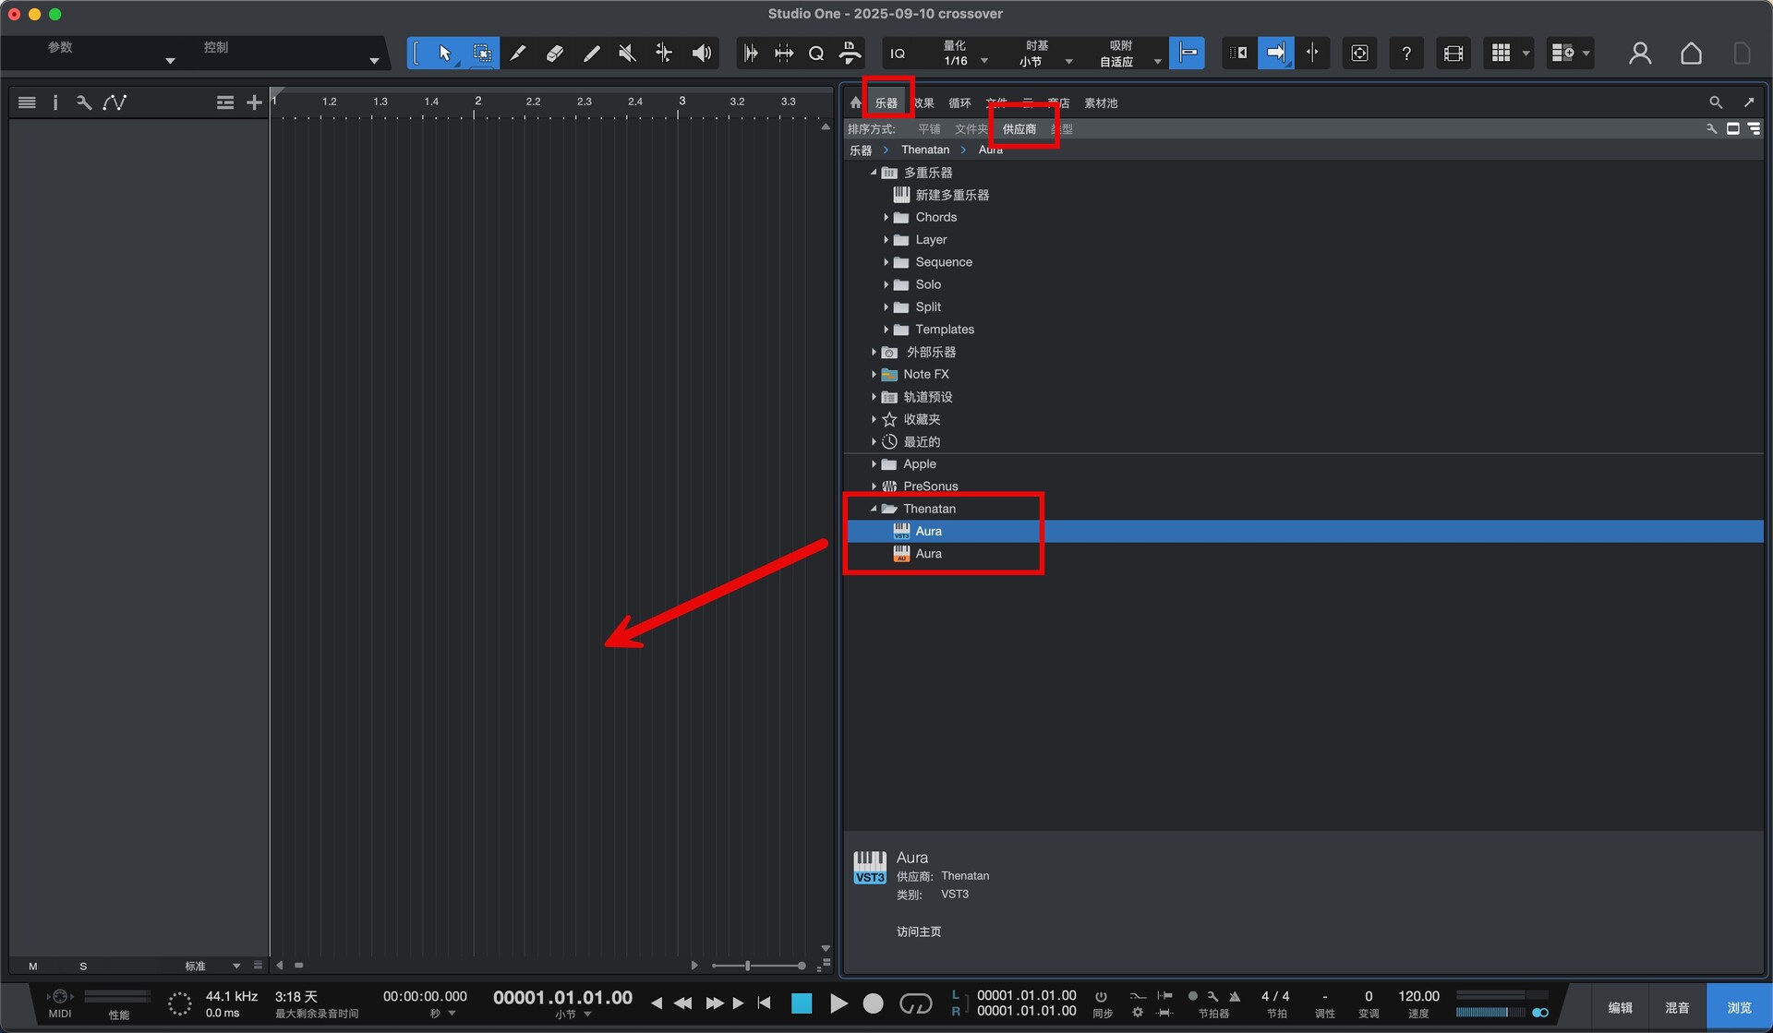Toggle the metronome click icon

tap(1235, 996)
